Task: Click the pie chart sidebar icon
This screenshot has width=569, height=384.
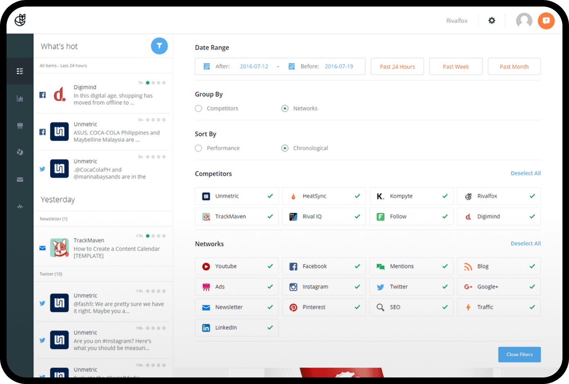Action: pyautogui.click(x=20, y=152)
